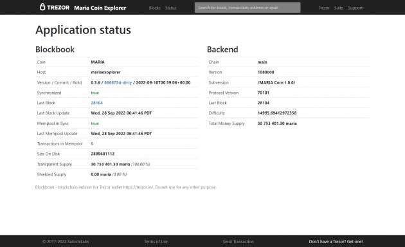Select Mempool in Sync value true
405x247 pixels.
[x=94, y=123]
